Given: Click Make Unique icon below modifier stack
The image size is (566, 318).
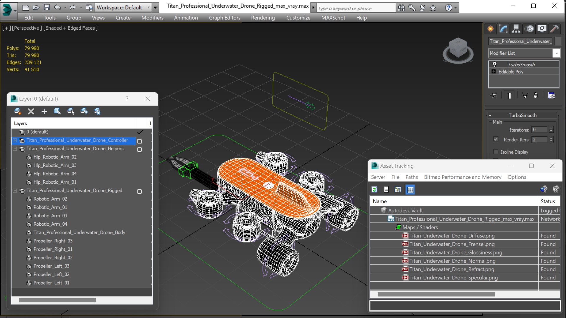Looking at the screenshot, I should point(525,95).
